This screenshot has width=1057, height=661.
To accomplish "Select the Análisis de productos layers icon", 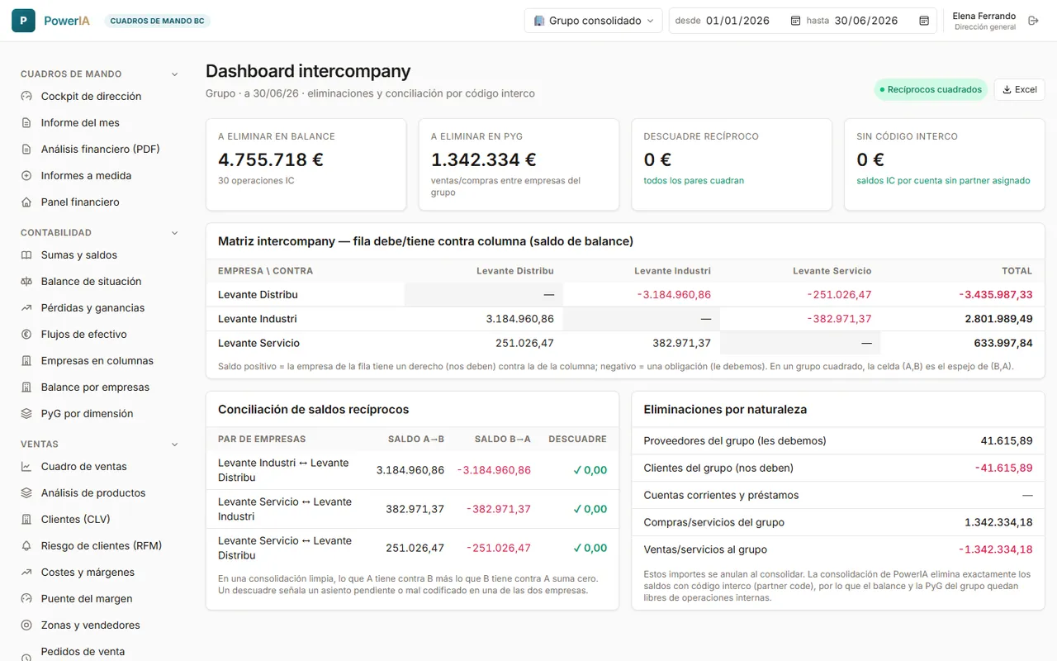I will tap(26, 493).
